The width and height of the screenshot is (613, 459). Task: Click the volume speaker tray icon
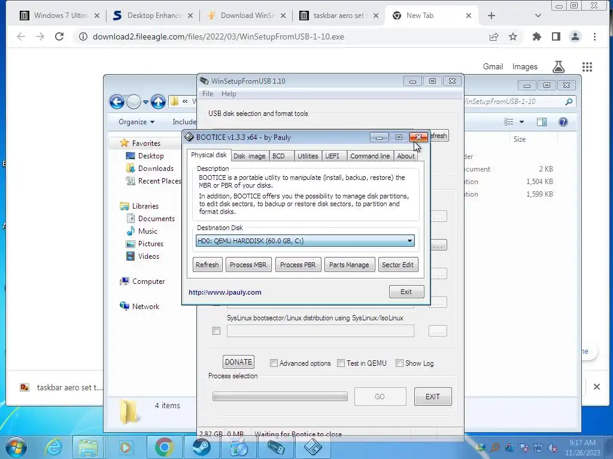[553, 448]
